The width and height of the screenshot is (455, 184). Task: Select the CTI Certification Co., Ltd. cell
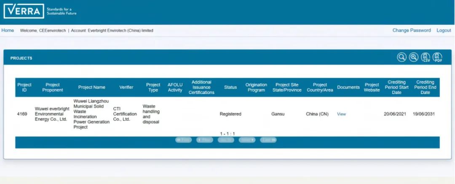coord(125,114)
